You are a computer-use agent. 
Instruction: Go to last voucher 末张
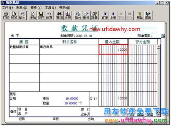click(x=130, y=15)
